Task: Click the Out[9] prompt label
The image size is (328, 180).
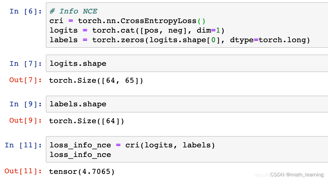Action: click(x=26, y=120)
